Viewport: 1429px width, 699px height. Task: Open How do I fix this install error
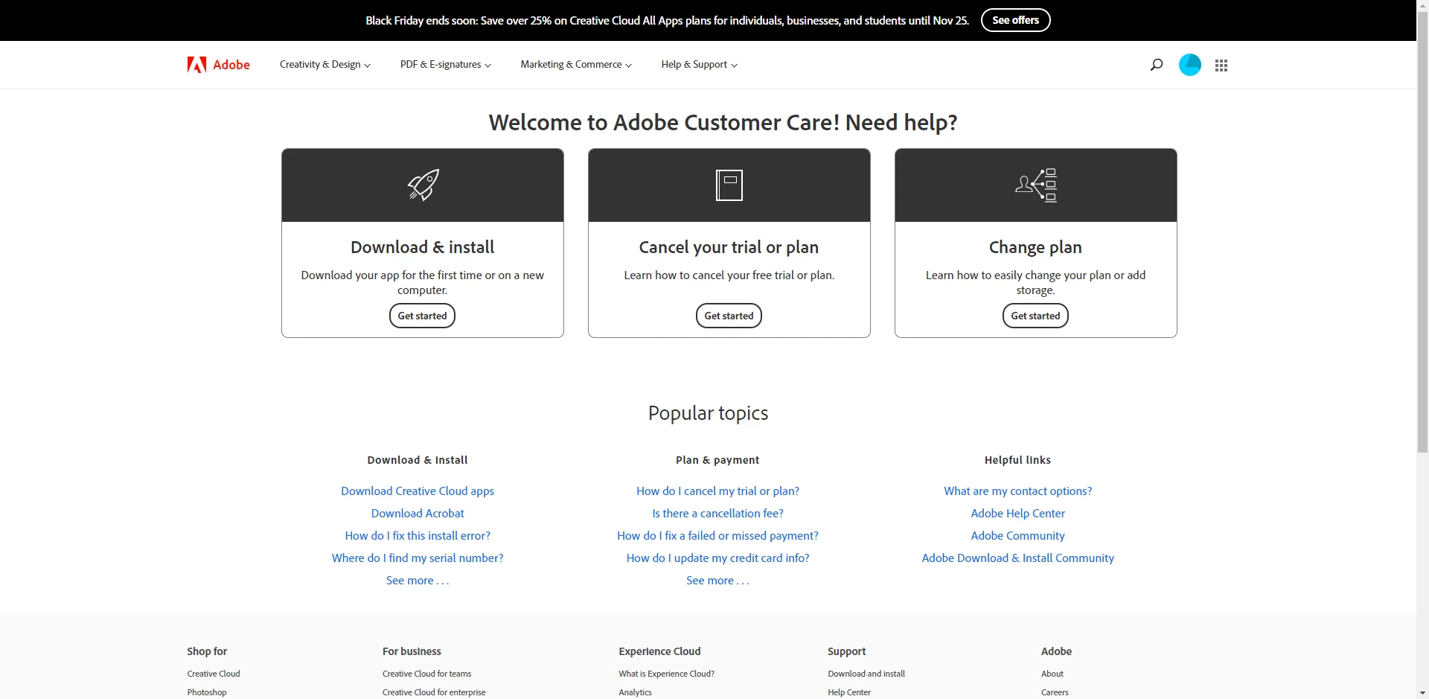point(418,536)
